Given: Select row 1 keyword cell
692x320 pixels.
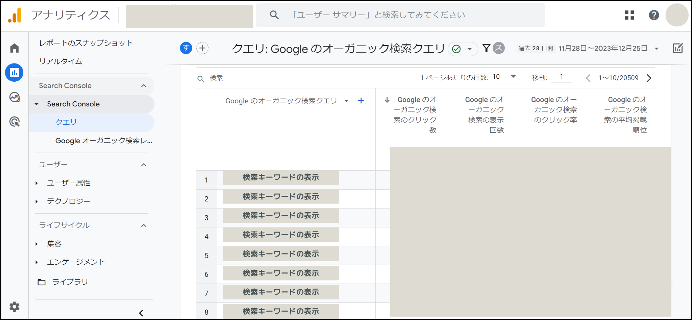Looking at the screenshot, I should pos(281,177).
